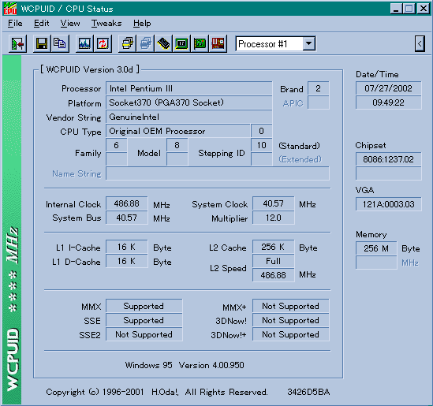433x406 pixels.
Task: Click the date field 07/27/2002
Action: pyautogui.click(x=389, y=88)
